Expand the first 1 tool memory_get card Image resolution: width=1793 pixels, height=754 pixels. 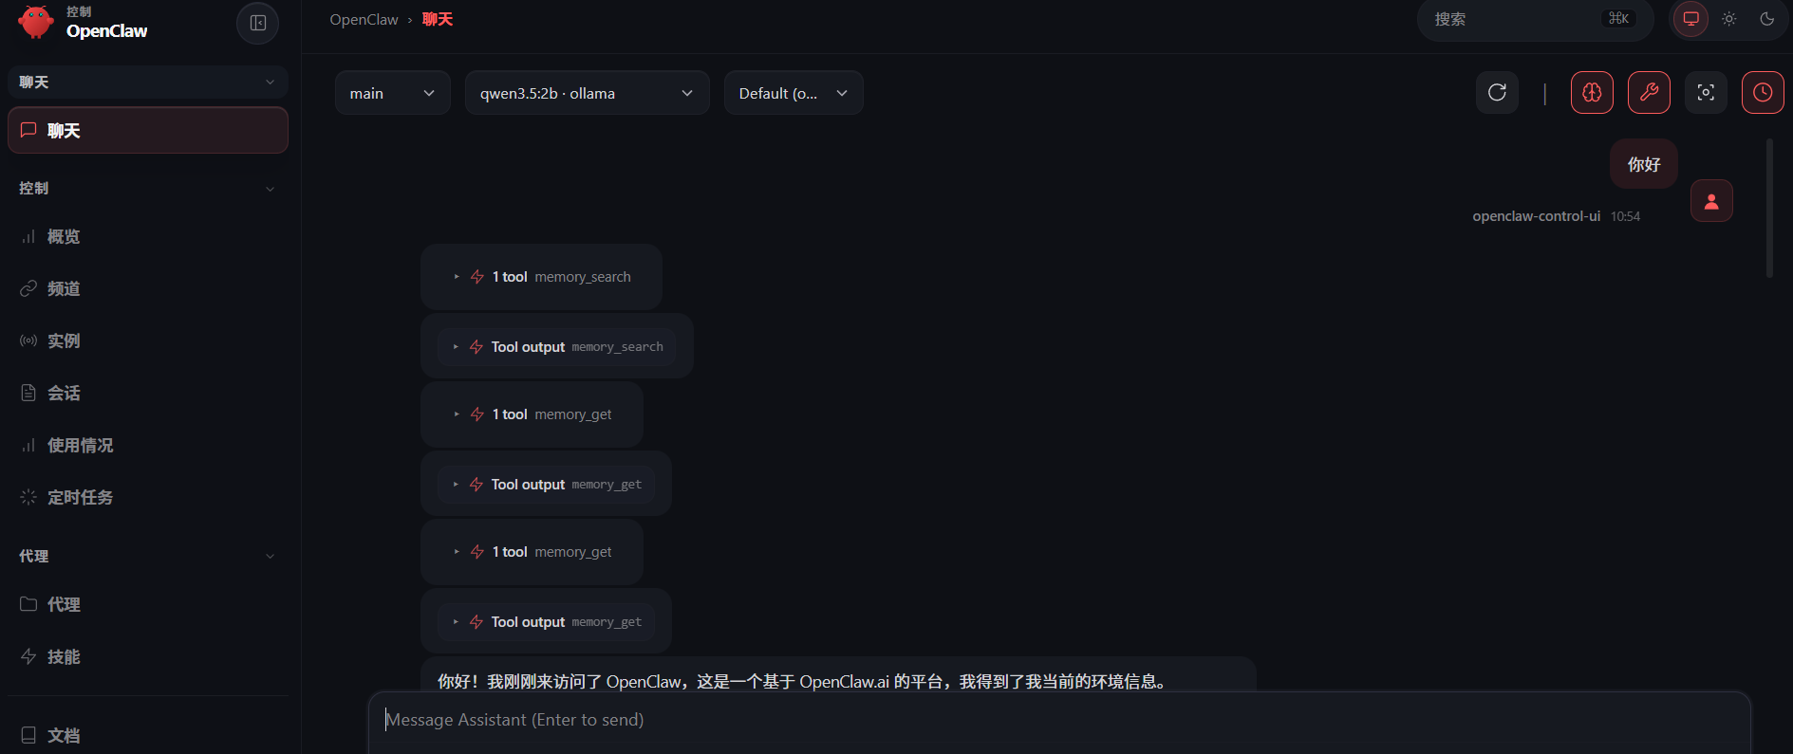pyautogui.click(x=532, y=414)
